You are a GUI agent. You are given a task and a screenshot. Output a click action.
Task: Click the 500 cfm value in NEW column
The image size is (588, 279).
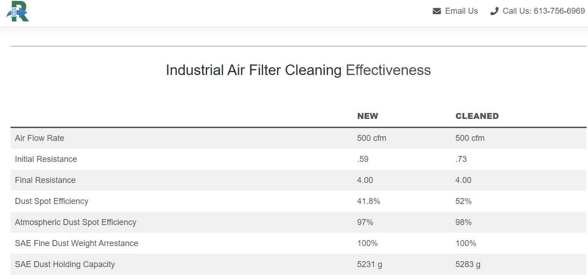(372, 138)
